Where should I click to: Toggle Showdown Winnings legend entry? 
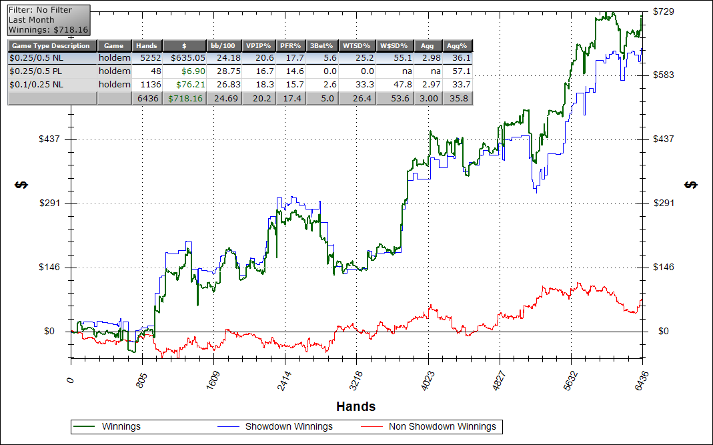point(289,426)
